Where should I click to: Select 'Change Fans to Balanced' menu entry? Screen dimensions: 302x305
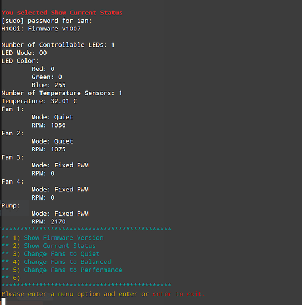pyautogui.click(x=57, y=262)
